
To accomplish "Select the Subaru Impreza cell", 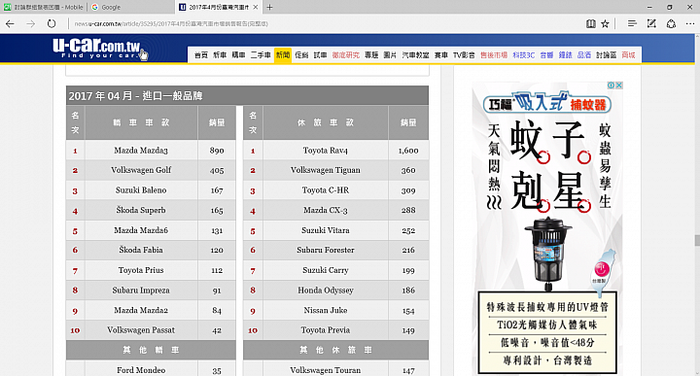I will [x=141, y=290].
